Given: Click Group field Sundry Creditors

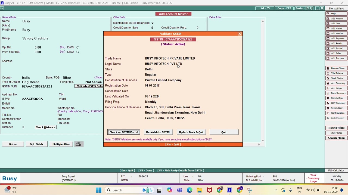Looking at the screenshot, I should click(35, 38).
